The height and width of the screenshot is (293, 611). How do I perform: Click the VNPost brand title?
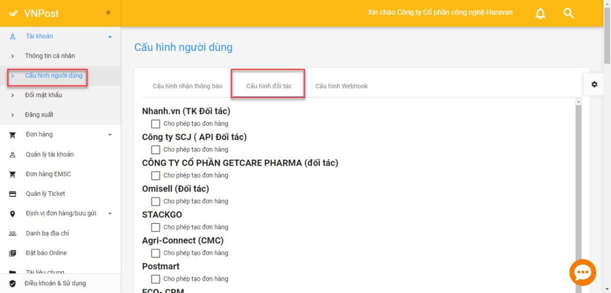click(42, 13)
